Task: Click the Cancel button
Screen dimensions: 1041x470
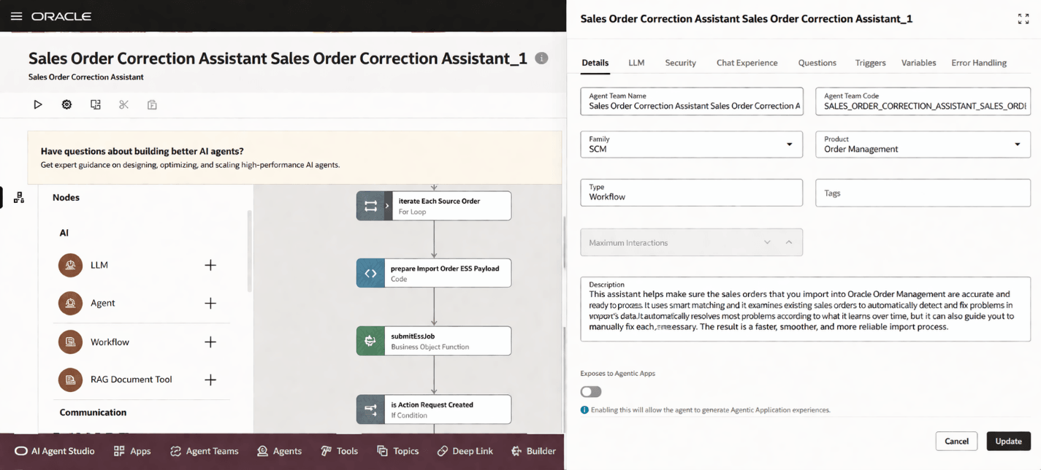Action: pyautogui.click(x=956, y=441)
